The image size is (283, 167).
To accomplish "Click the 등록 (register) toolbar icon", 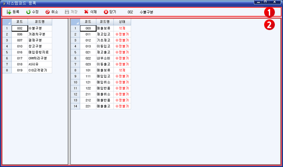I will [9, 12].
